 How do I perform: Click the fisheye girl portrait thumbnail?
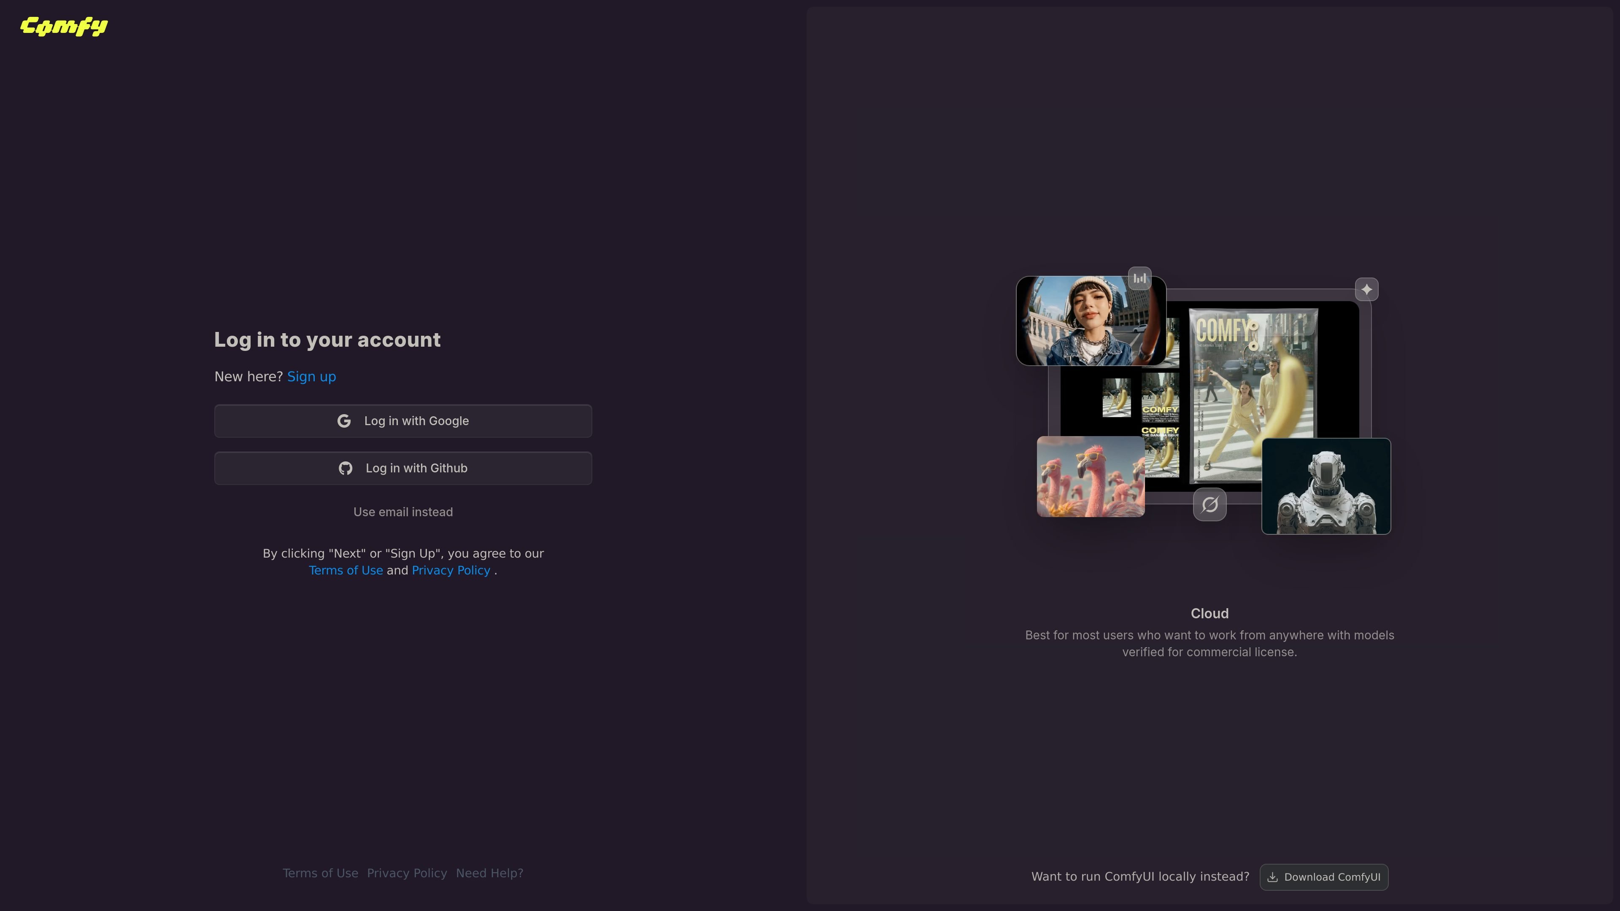coord(1091,321)
